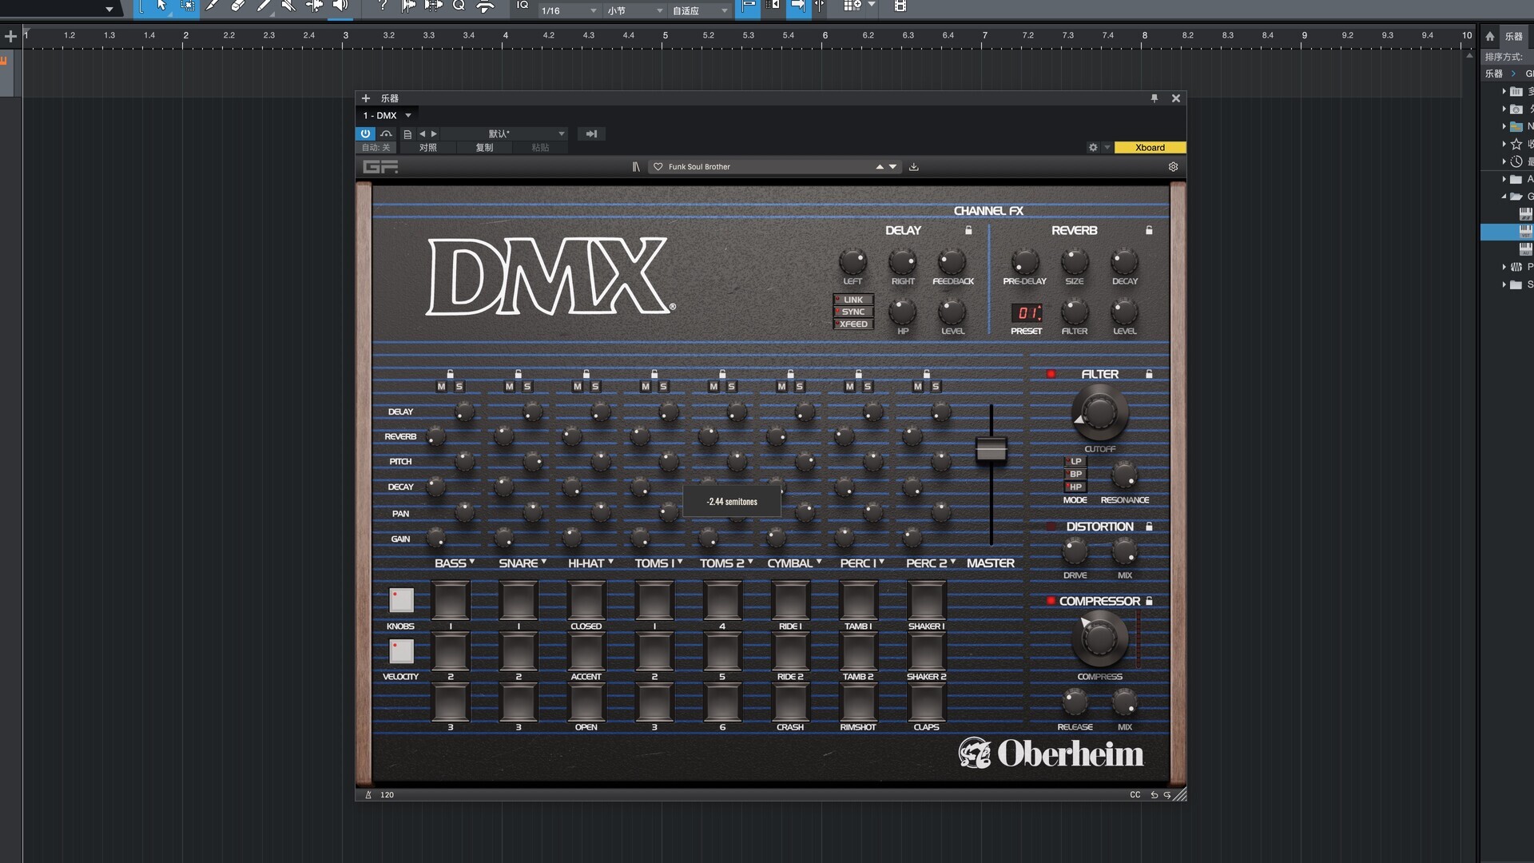Solo the SNARE channel with S

(527, 387)
